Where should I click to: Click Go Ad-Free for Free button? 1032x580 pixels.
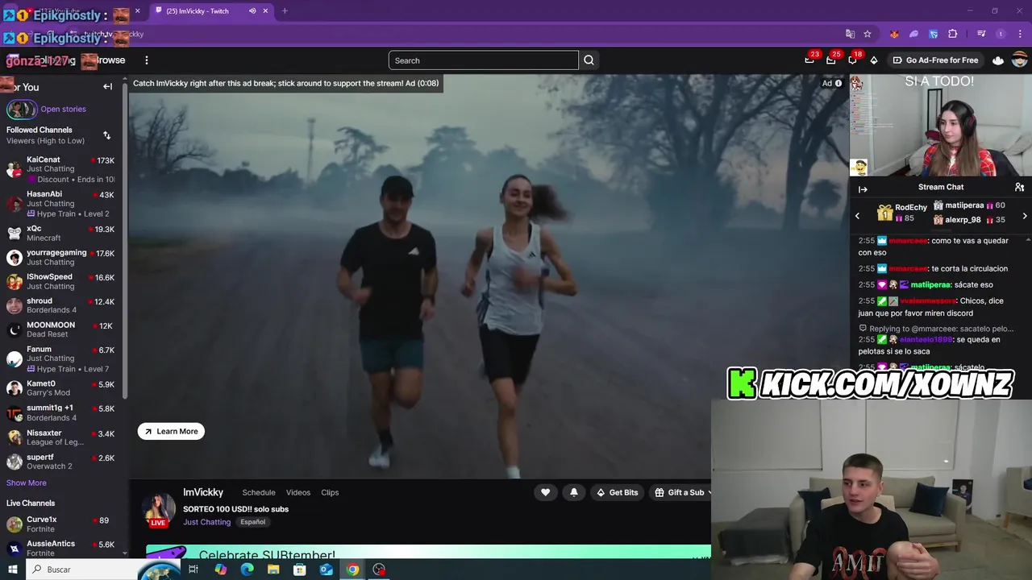[x=935, y=60]
